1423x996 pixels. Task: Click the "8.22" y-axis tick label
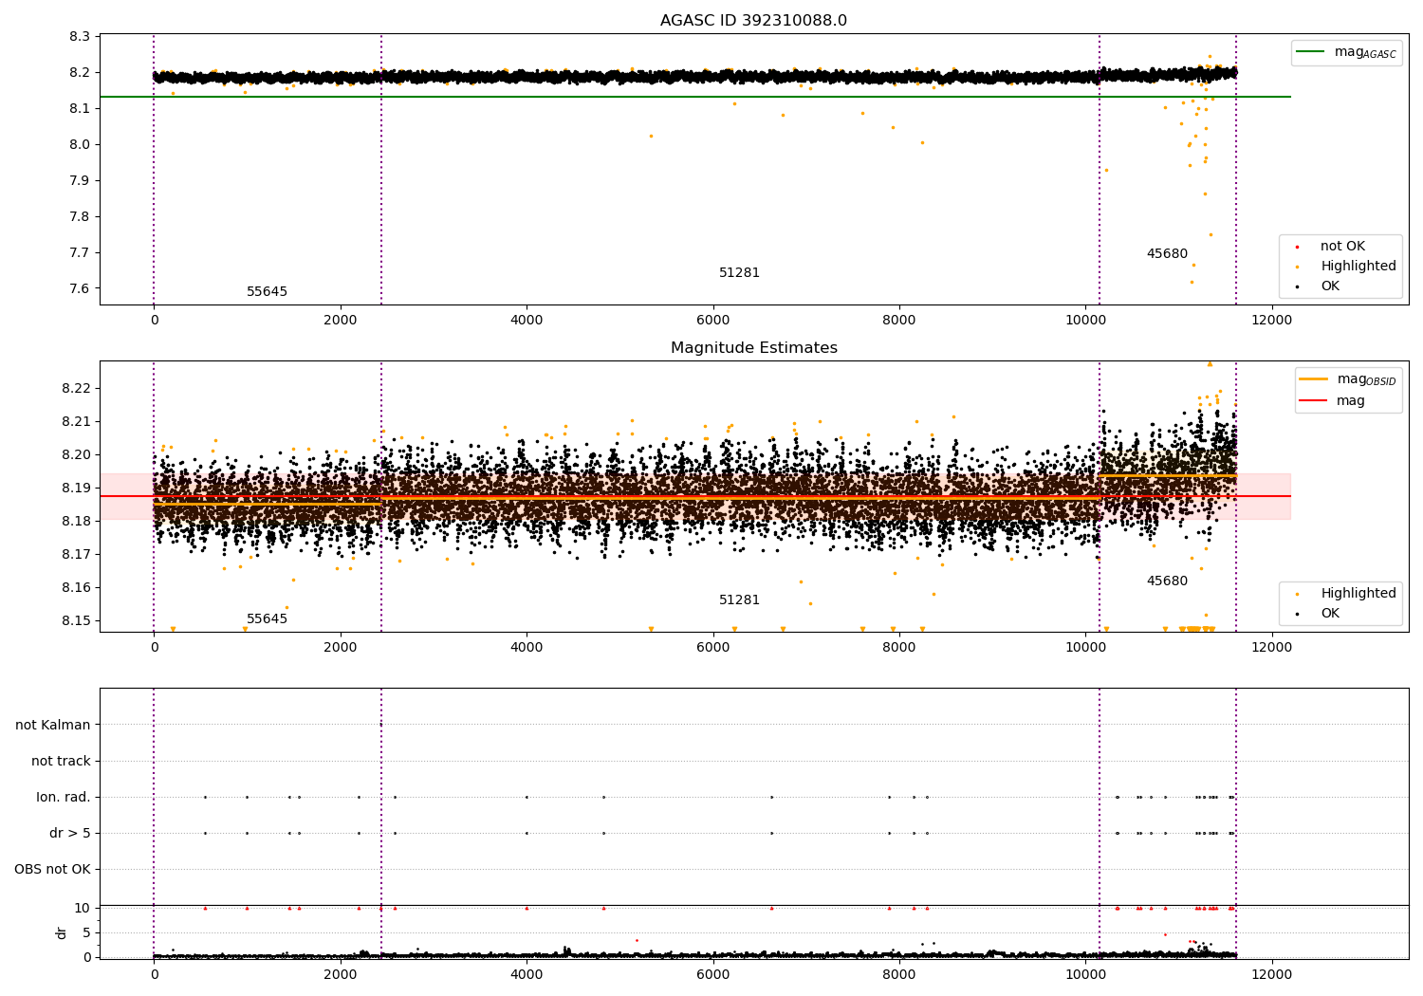pyautogui.click(x=76, y=389)
